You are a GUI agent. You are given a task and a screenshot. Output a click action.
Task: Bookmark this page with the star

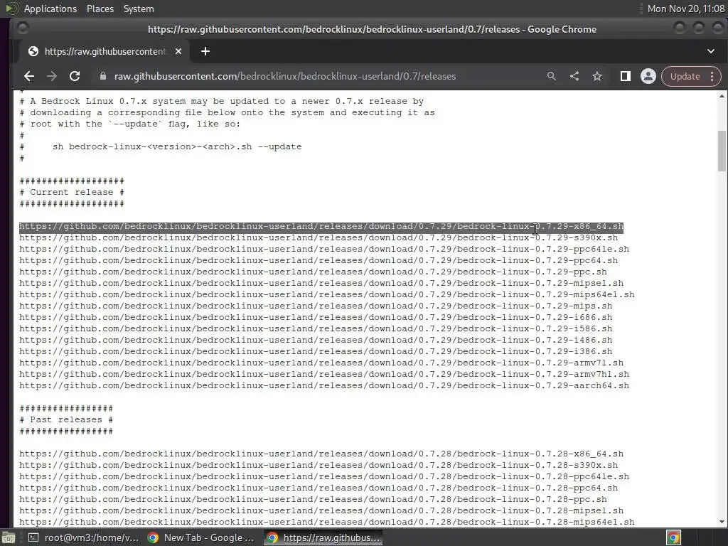597,76
